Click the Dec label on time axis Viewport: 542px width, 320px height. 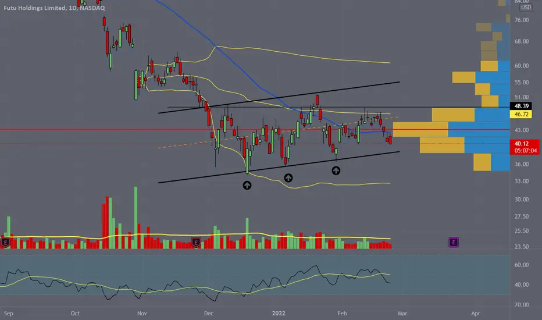(x=208, y=314)
